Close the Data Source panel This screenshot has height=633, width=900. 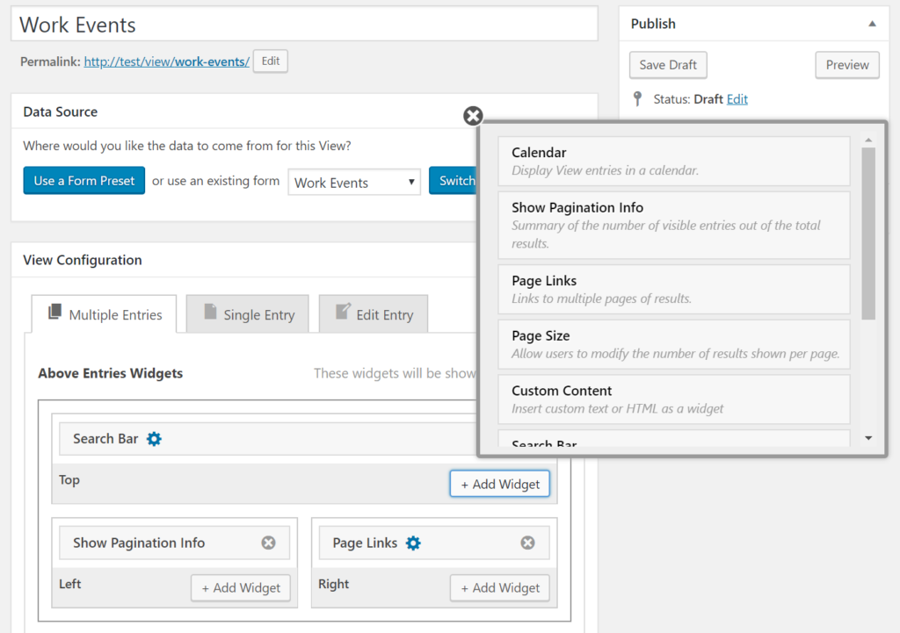tap(473, 115)
